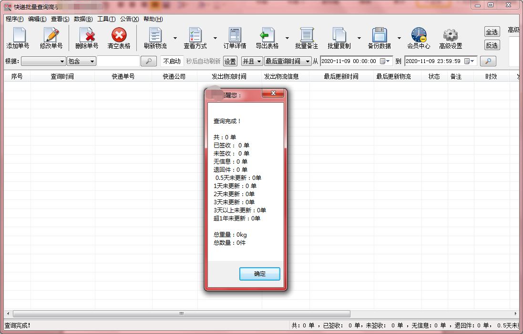Viewport: 523px width, 334px height.
Task: Open the 批量备注 batch remarks tool
Action: pos(307,37)
